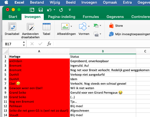Select cell 'Idem'
This screenshot has width=150, height=117.
[x=103, y=79]
